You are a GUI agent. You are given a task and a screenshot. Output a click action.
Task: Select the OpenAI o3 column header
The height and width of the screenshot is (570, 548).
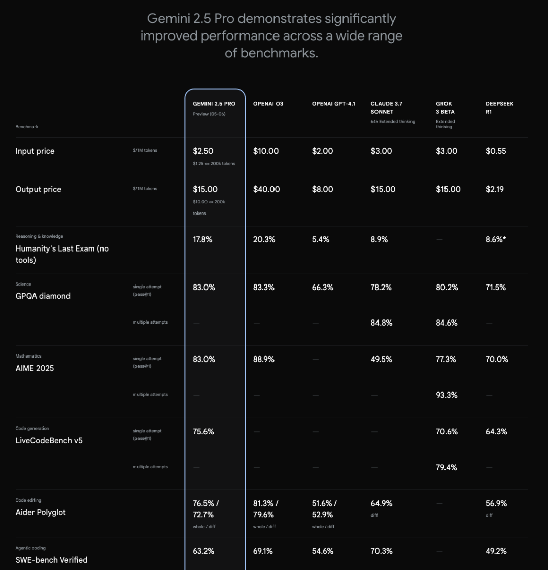(268, 104)
